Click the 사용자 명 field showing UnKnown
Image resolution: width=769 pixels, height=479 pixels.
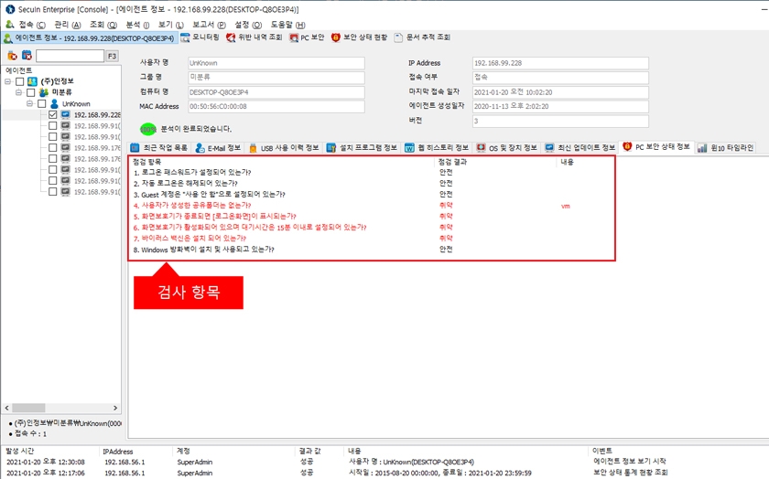276,63
